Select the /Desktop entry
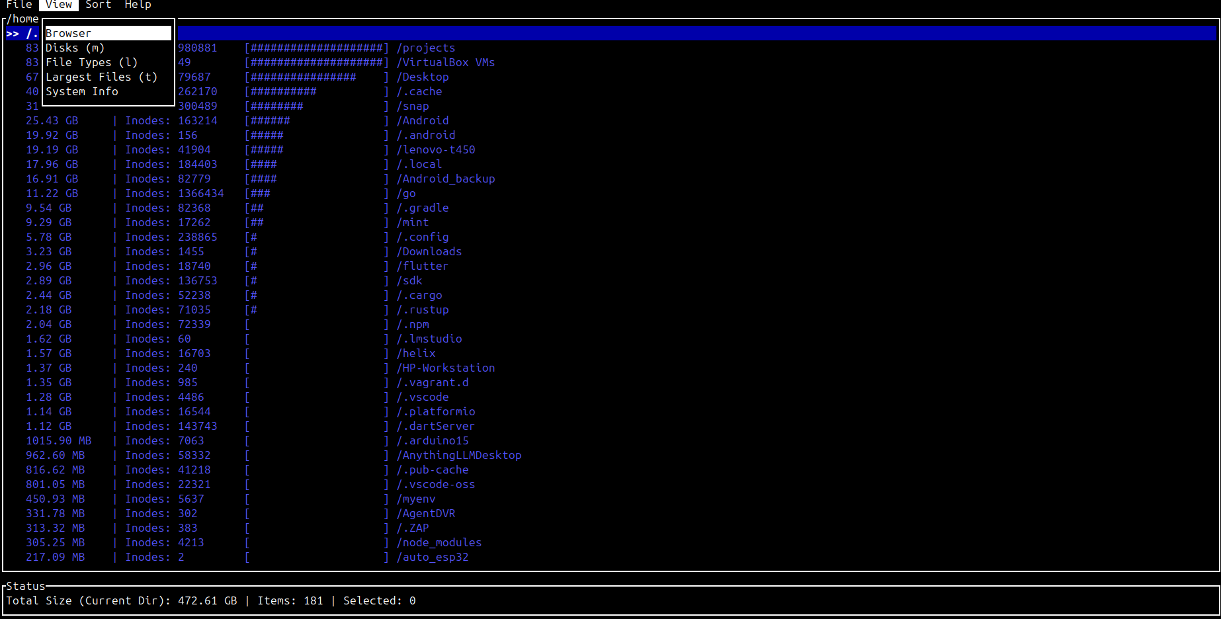The image size is (1221, 619). click(x=422, y=76)
